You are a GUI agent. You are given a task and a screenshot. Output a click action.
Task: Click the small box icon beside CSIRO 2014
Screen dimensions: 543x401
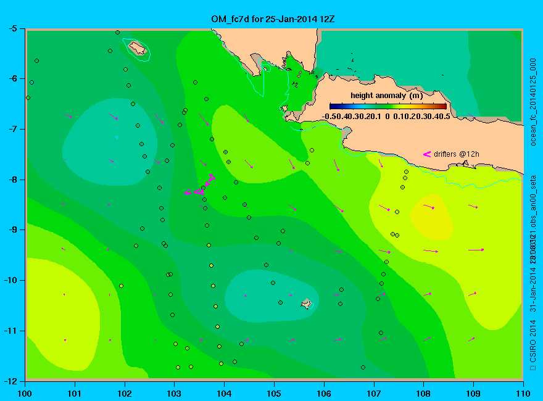click(x=533, y=368)
